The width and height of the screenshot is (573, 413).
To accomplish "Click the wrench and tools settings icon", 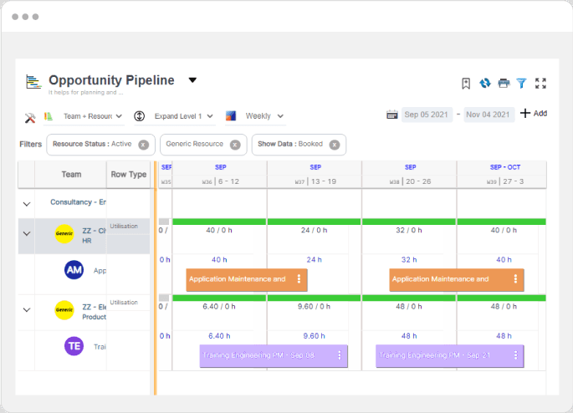I will (29, 117).
